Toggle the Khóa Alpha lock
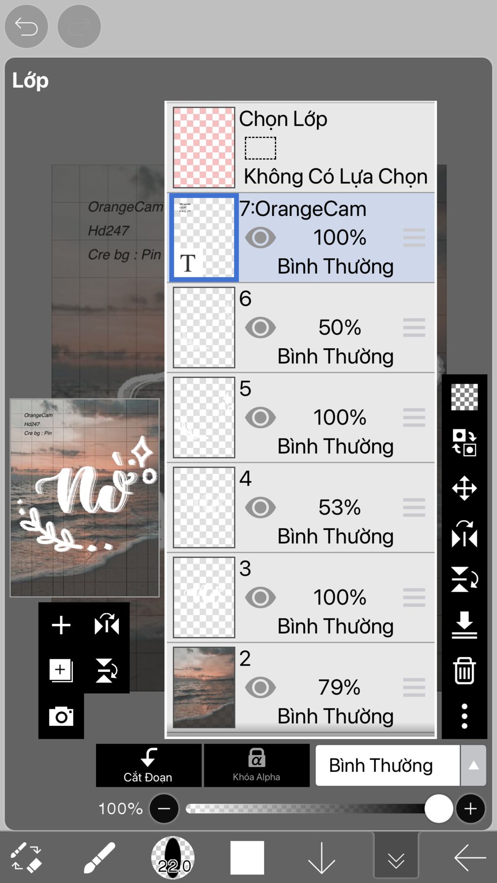The height and width of the screenshot is (883, 497). 257,765
